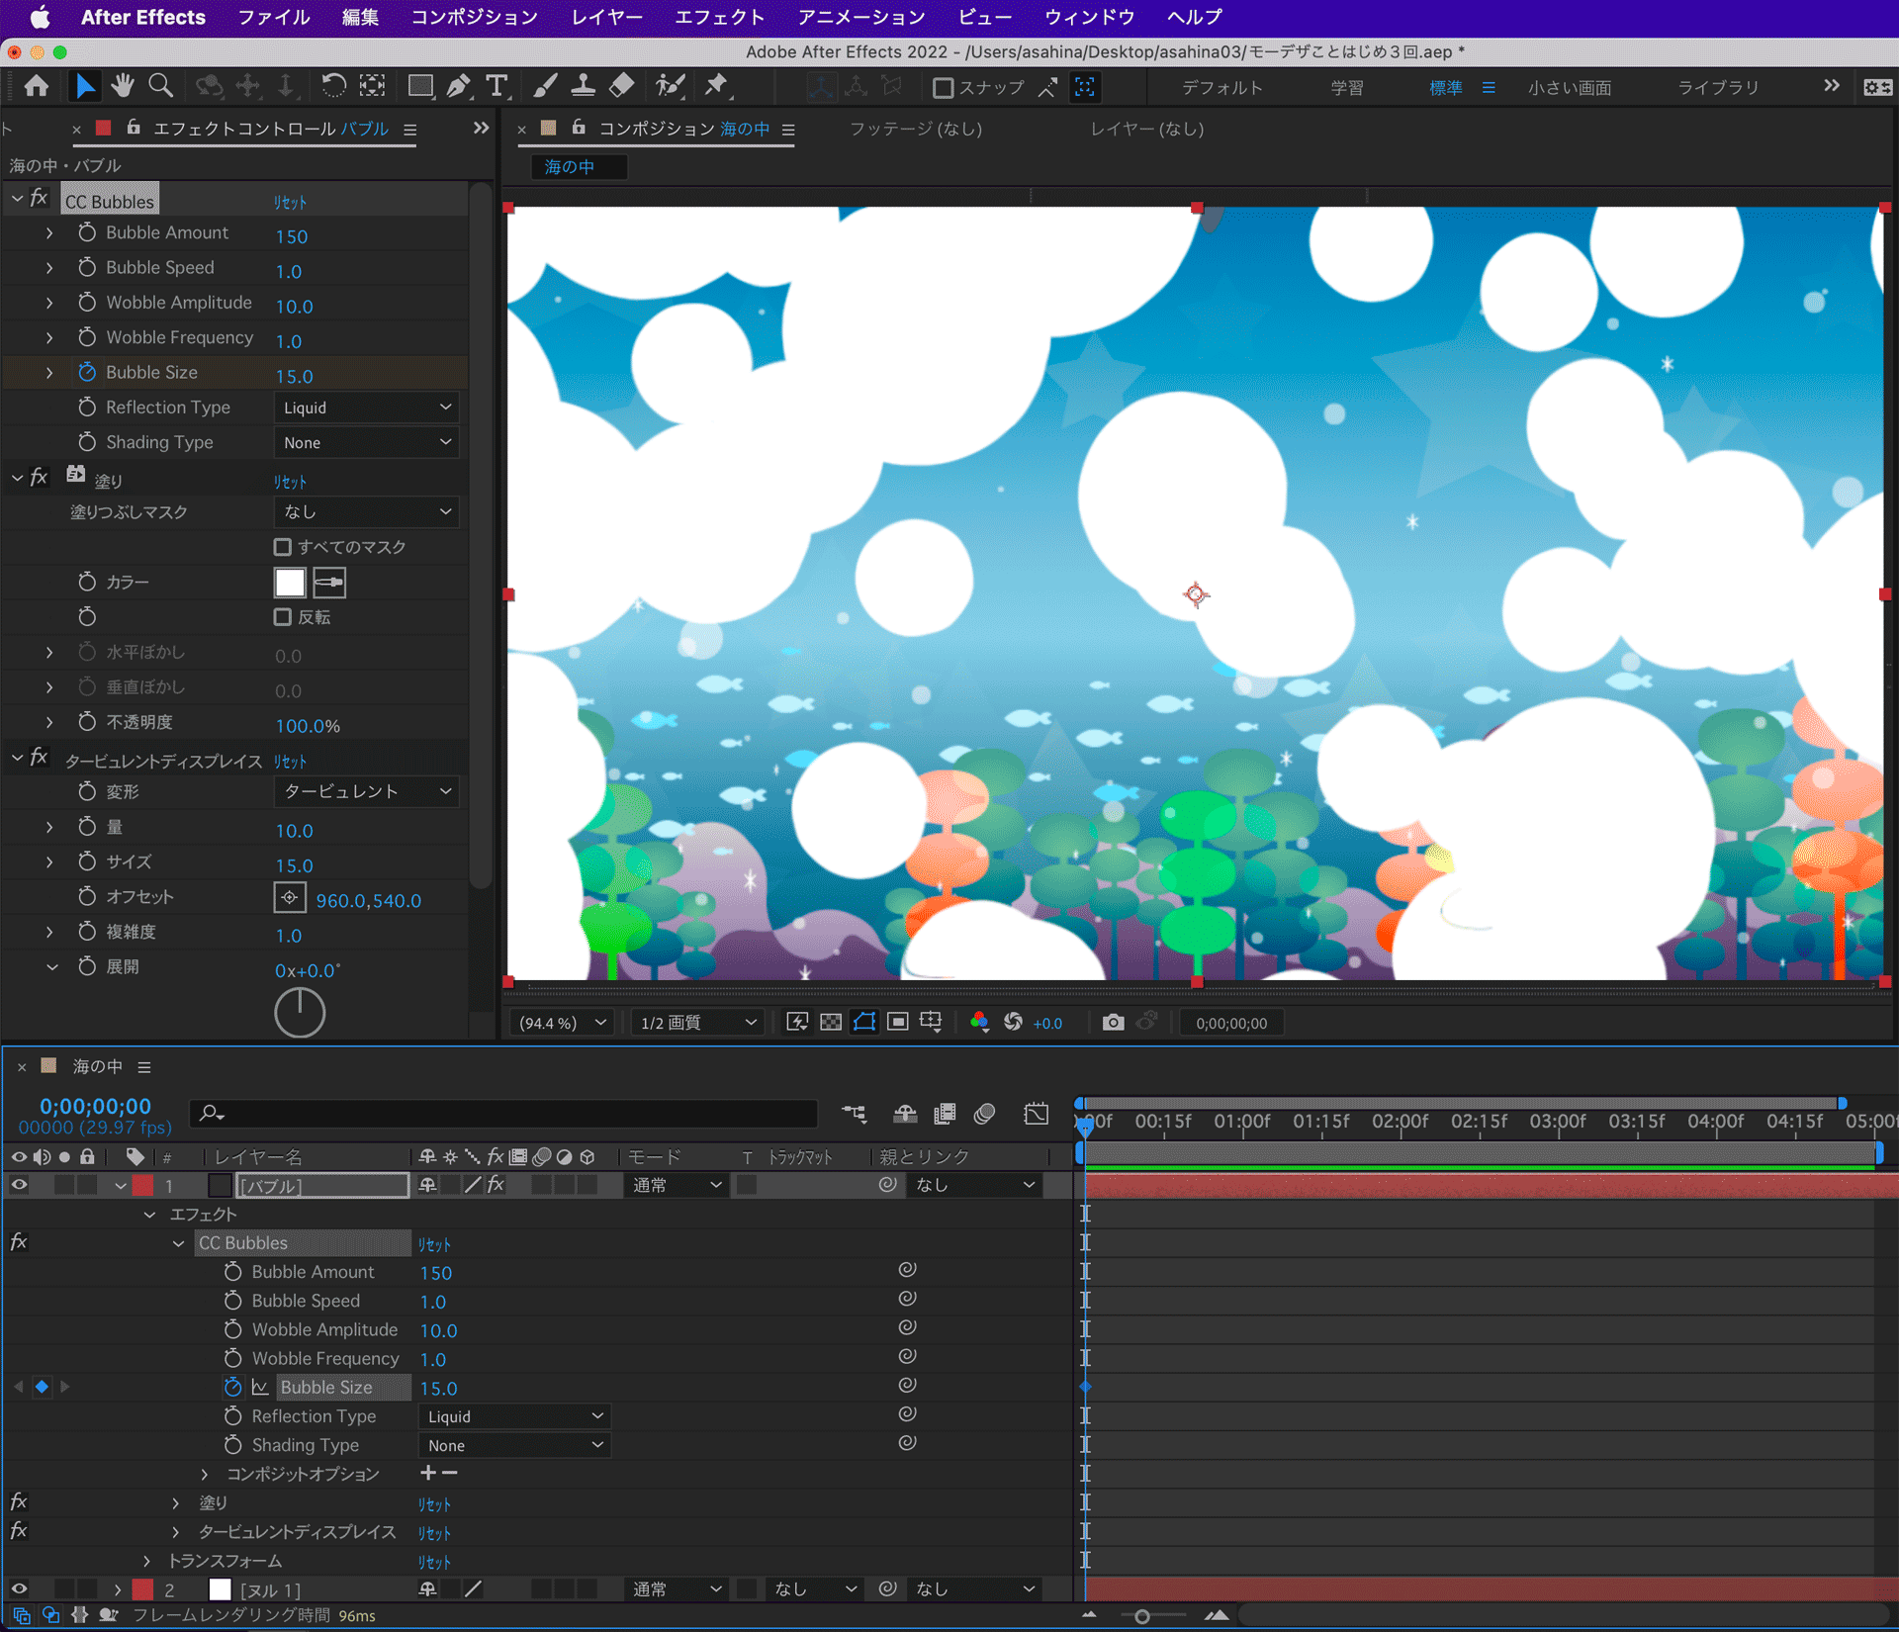Viewport: 1899px width, 1632px height.
Task: Hide the バブル layer with the eye icon
Action: click(19, 1185)
